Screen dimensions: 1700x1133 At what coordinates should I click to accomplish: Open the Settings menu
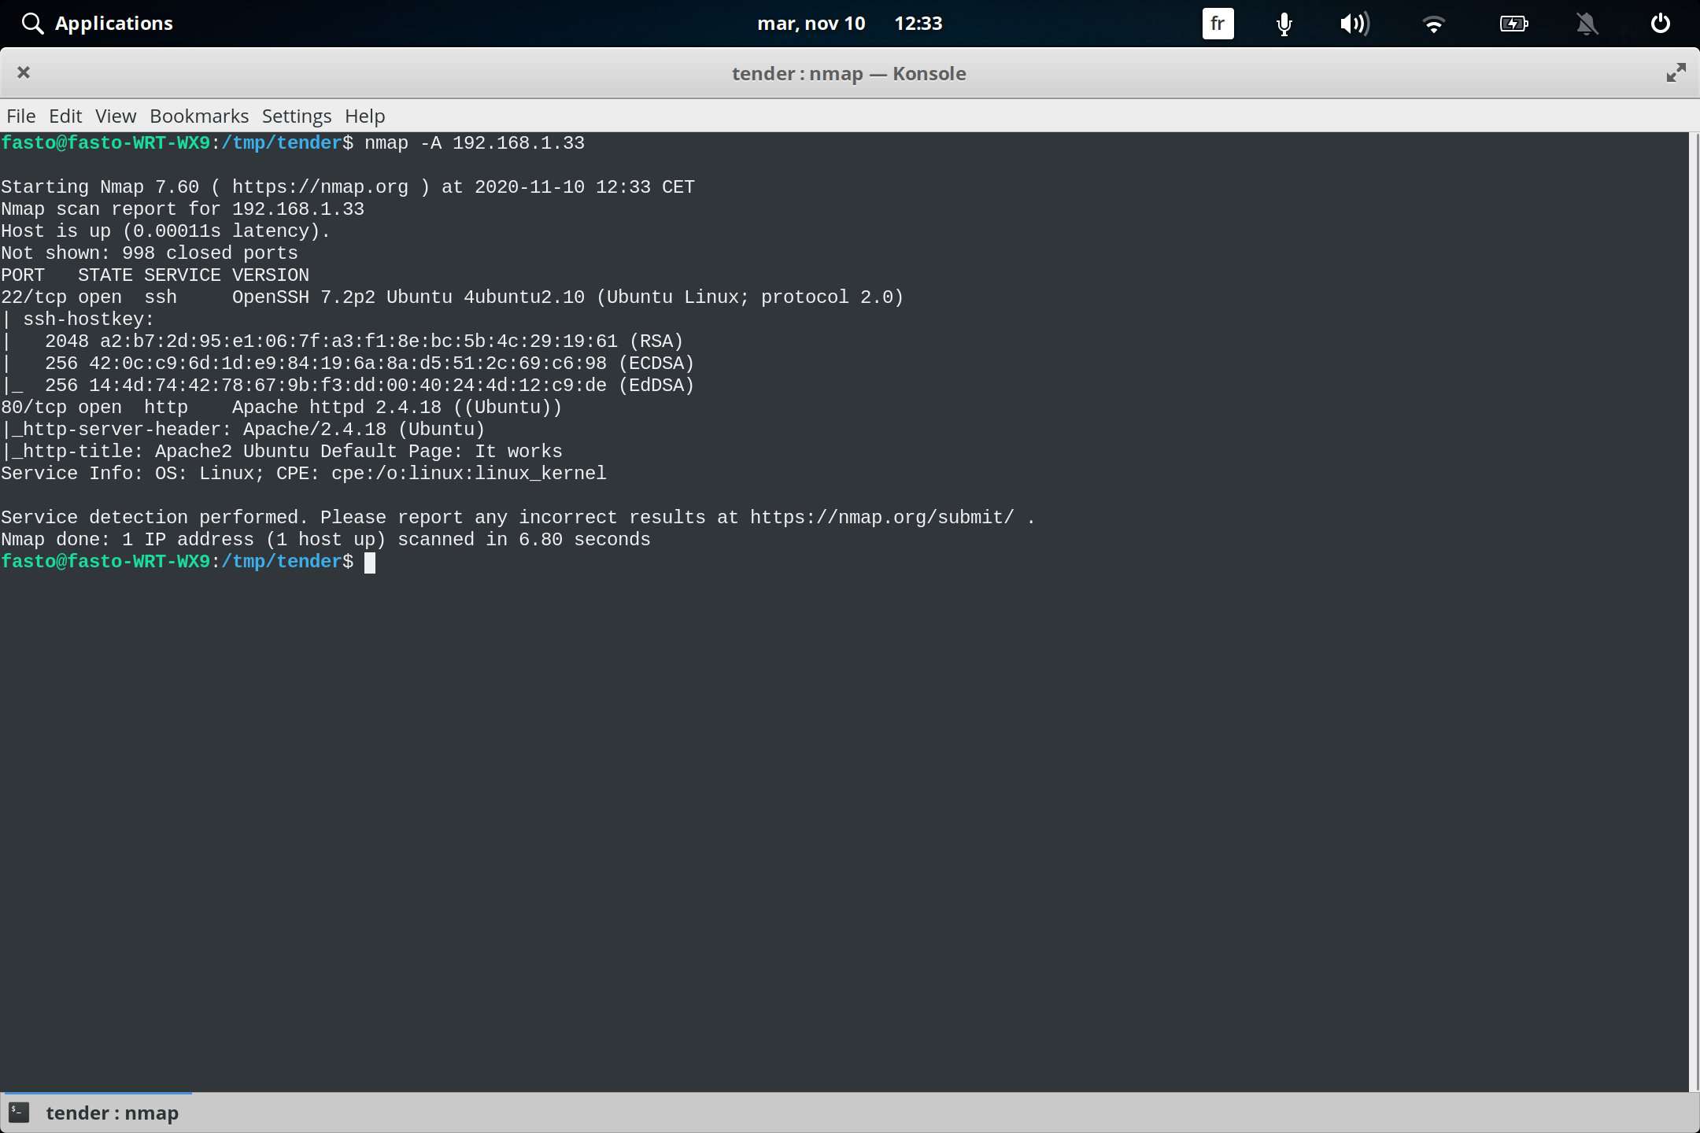(296, 116)
